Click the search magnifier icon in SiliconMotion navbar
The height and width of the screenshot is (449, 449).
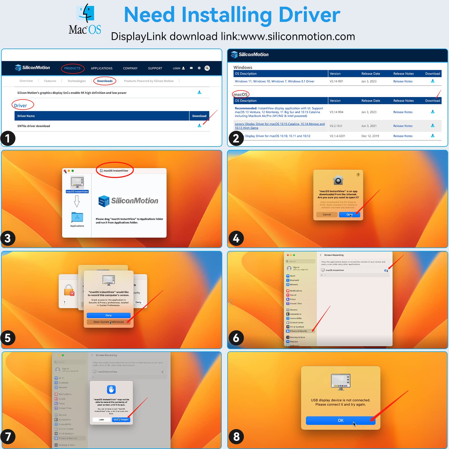click(207, 68)
